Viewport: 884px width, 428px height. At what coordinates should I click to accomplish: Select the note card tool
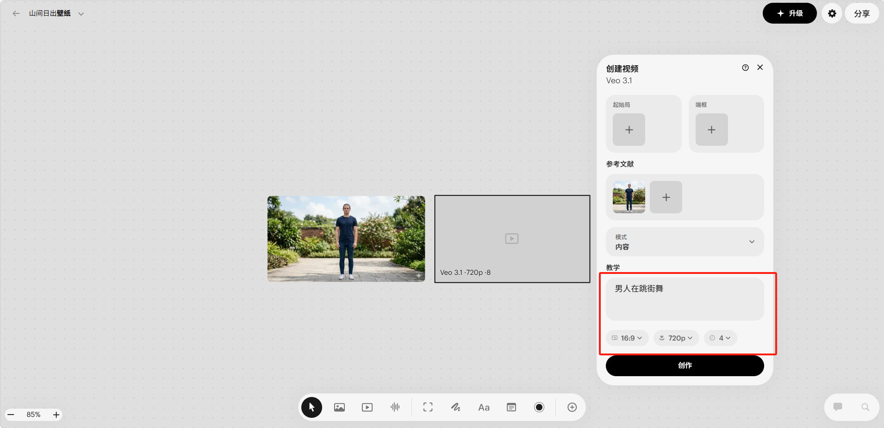coord(511,407)
